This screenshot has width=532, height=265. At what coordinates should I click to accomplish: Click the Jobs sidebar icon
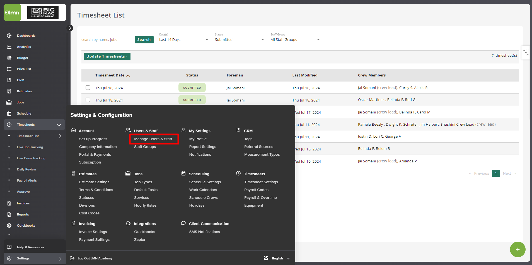(x=9, y=102)
